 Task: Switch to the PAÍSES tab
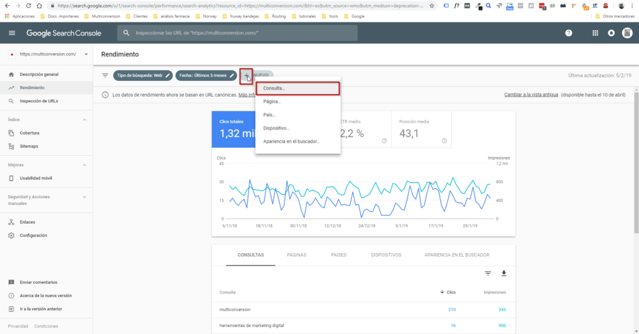339,255
